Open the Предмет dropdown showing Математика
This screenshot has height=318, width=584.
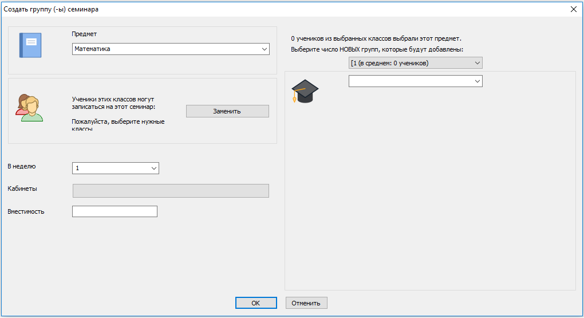click(171, 49)
